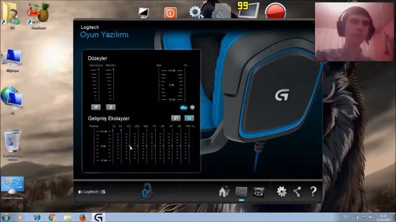Expand the round arrow next to surround icon
The image size is (396, 222).
pyautogui.click(x=192, y=107)
